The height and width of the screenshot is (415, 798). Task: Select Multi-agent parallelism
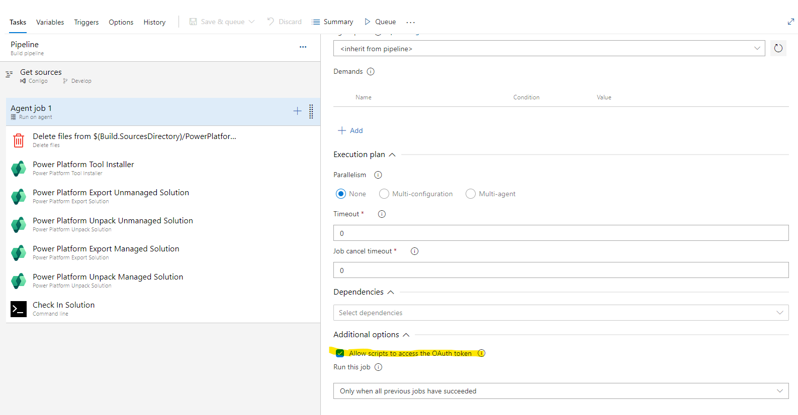coord(471,194)
